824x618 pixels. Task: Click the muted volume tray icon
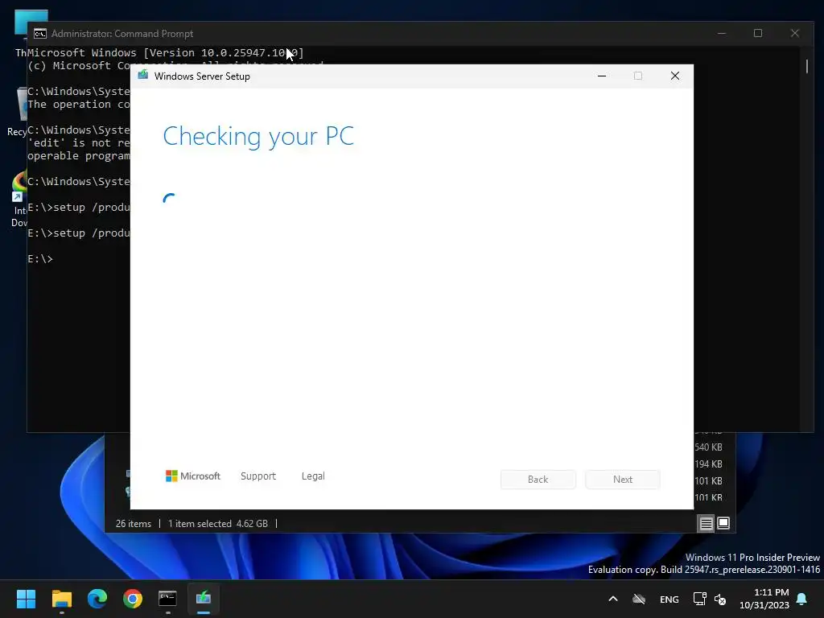pyautogui.click(x=720, y=599)
